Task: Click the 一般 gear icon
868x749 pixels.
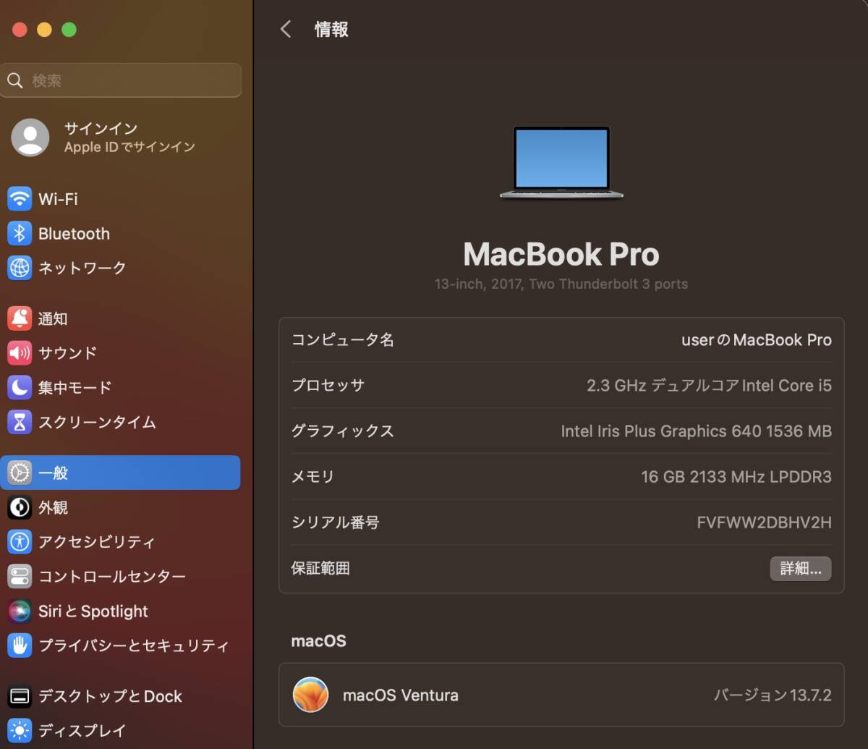Action: 20,473
